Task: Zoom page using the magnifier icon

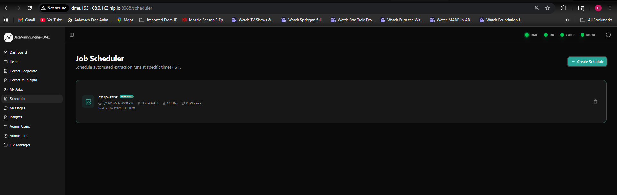Action: pyautogui.click(x=537, y=8)
